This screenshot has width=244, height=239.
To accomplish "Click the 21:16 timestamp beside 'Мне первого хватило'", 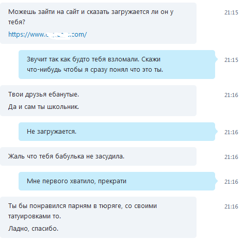I will [x=231, y=182].
